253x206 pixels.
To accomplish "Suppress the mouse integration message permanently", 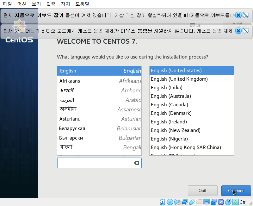I will [246, 31].
